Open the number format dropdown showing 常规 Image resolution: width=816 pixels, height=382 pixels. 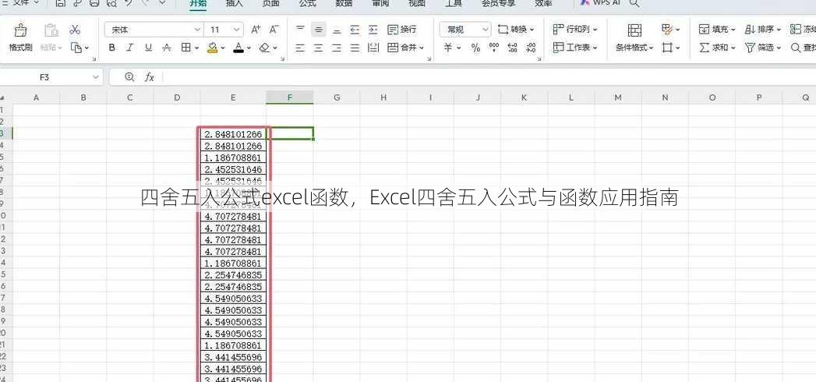point(485,30)
